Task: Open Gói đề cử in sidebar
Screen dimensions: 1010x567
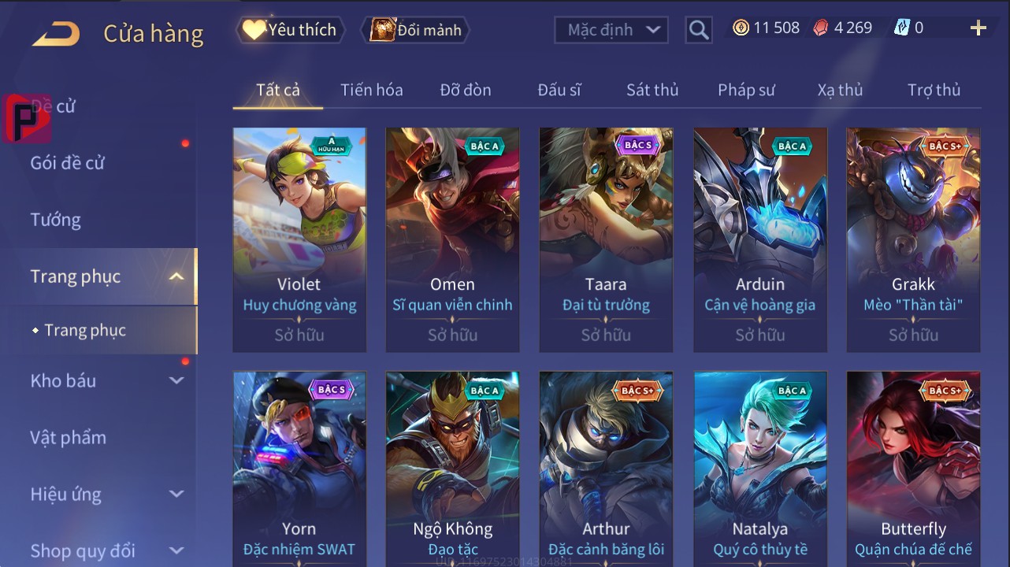Action: click(x=68, y=163)
